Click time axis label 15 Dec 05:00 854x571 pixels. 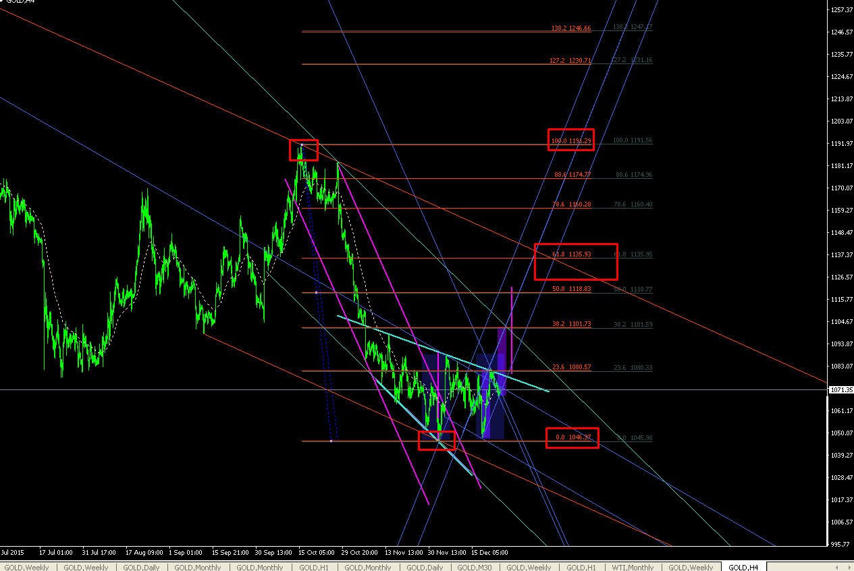click(489, 551)
